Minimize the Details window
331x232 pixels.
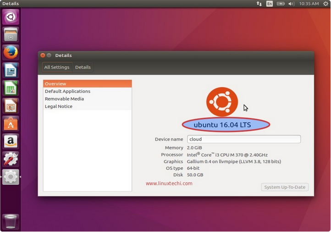coord(49,55)
